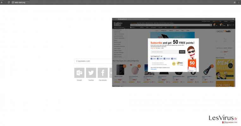
Task: Select the Español Facebook like button
Action: 160,59
